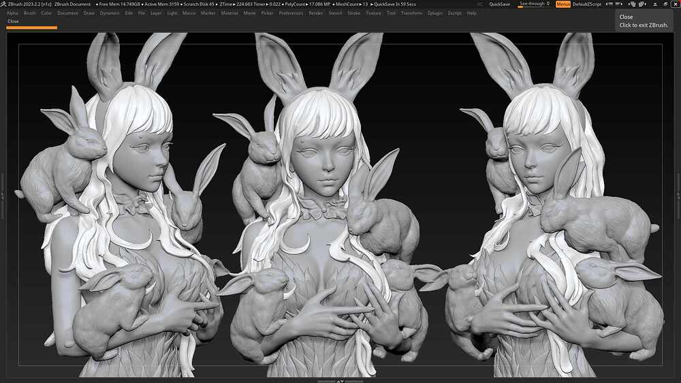This screenshot has height=383, width=681.
Task: Click the 'ZBrush 2023.2.2' version text
Action: click(29, 4)
